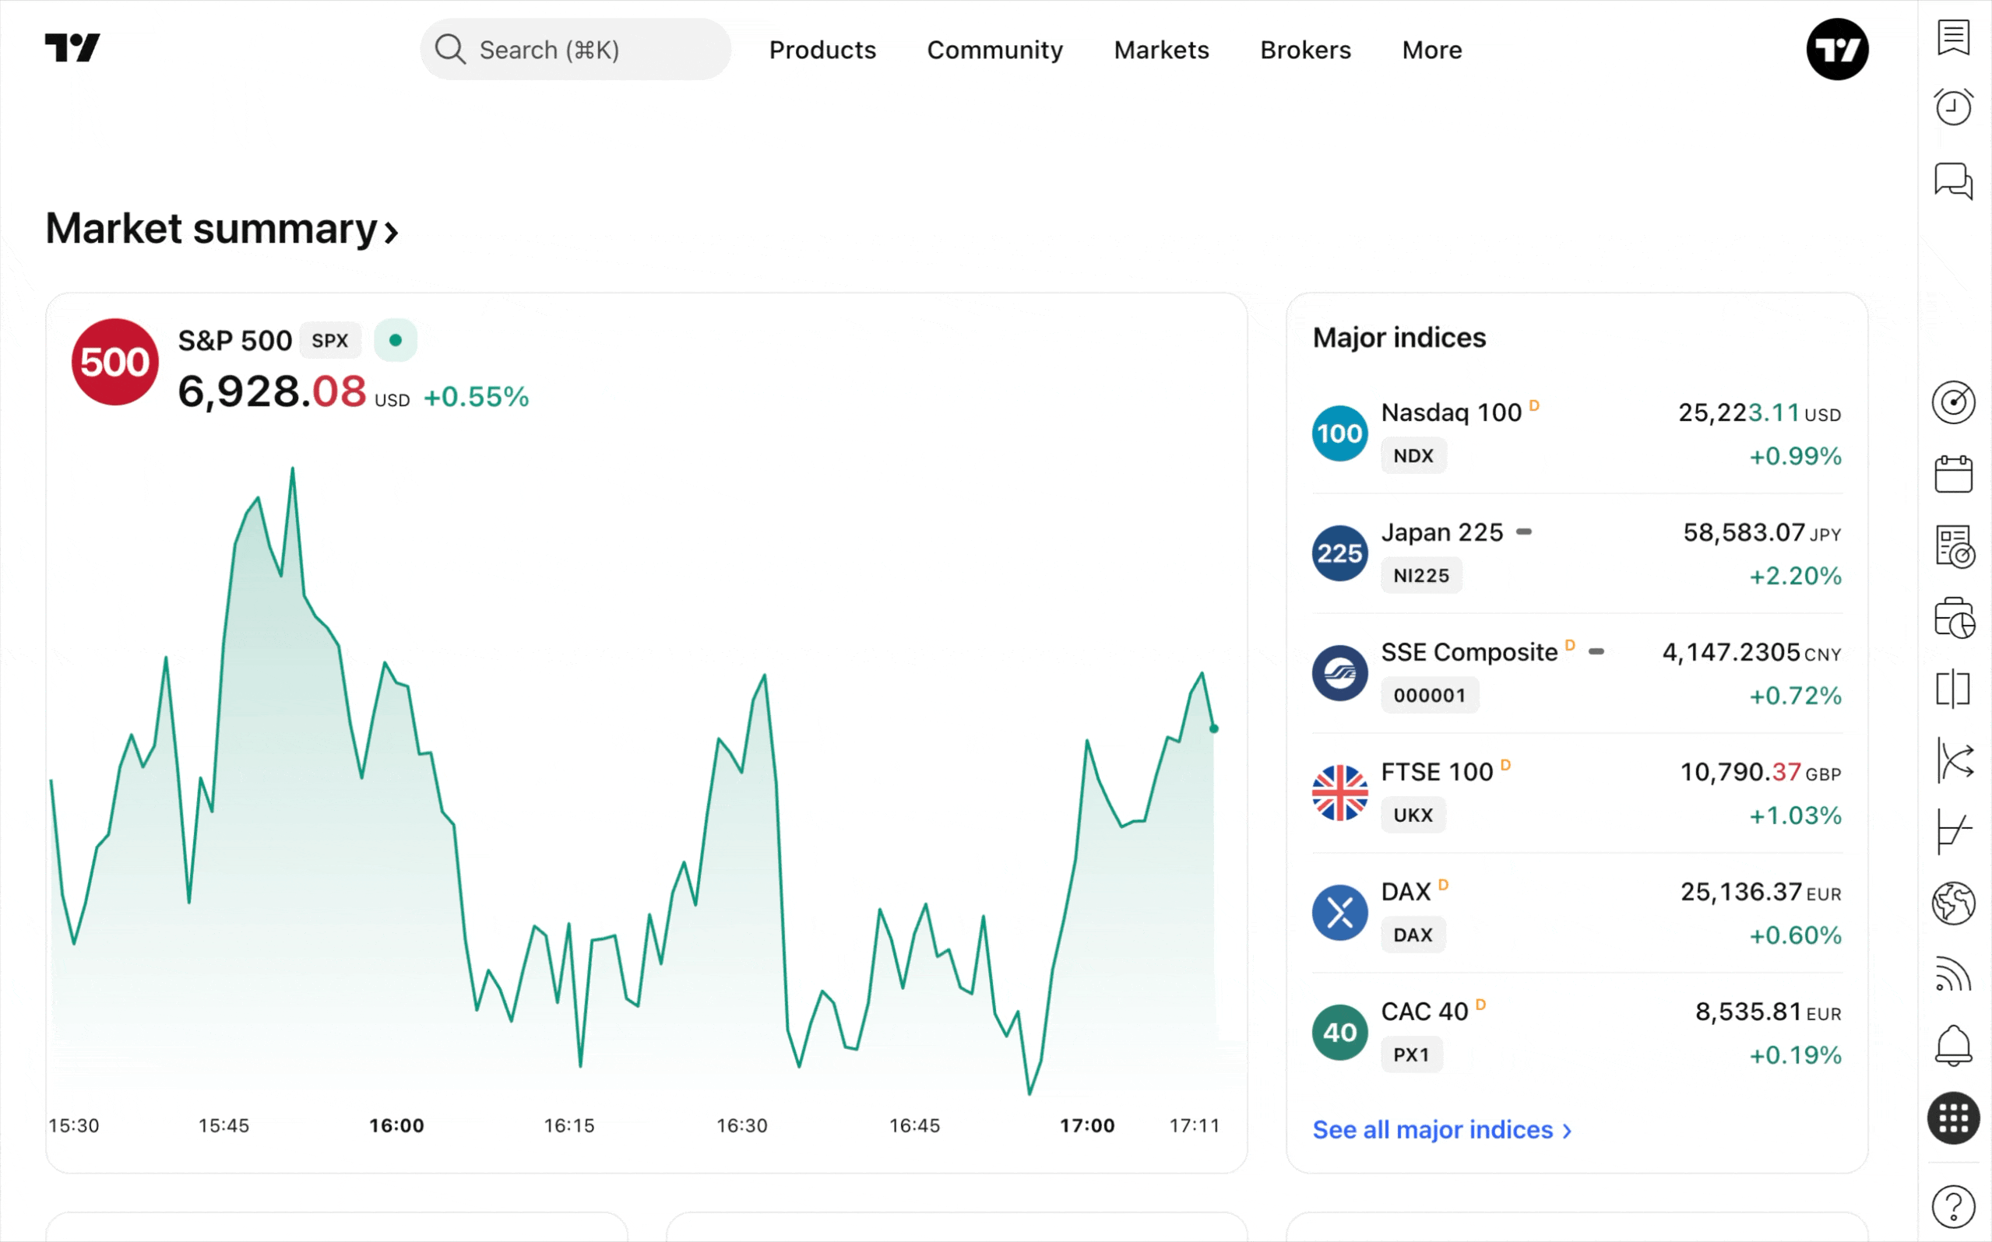Viewport: 1992px width, 1242px height.
Task: Click the TradingView logo at top left
Action: tap(72, 47)
